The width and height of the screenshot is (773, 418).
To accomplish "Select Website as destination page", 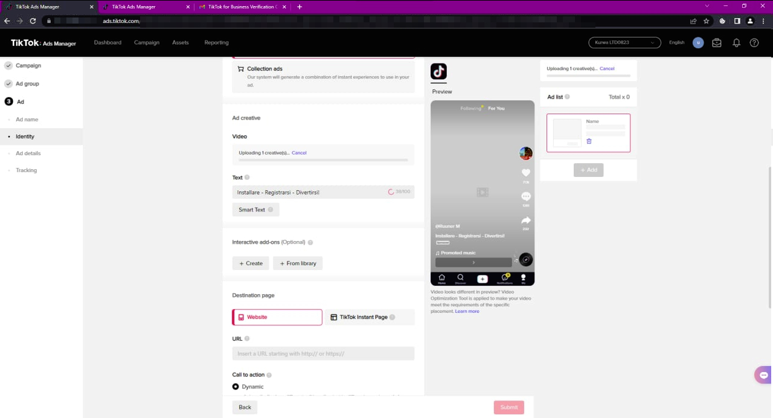I will coord(277,317).
